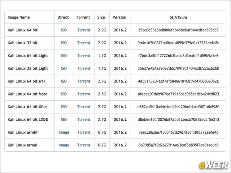Image resolution: width=231 pixels, height=173 pixels.
Task: Get Torrent for Kali Linux 64 bit Light
Action: tap(84, 56)
